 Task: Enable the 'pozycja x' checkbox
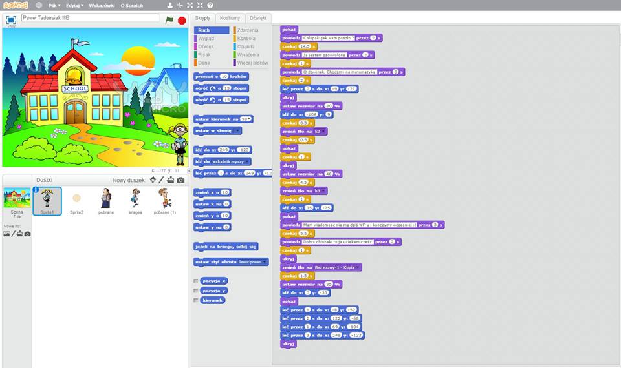196,281
